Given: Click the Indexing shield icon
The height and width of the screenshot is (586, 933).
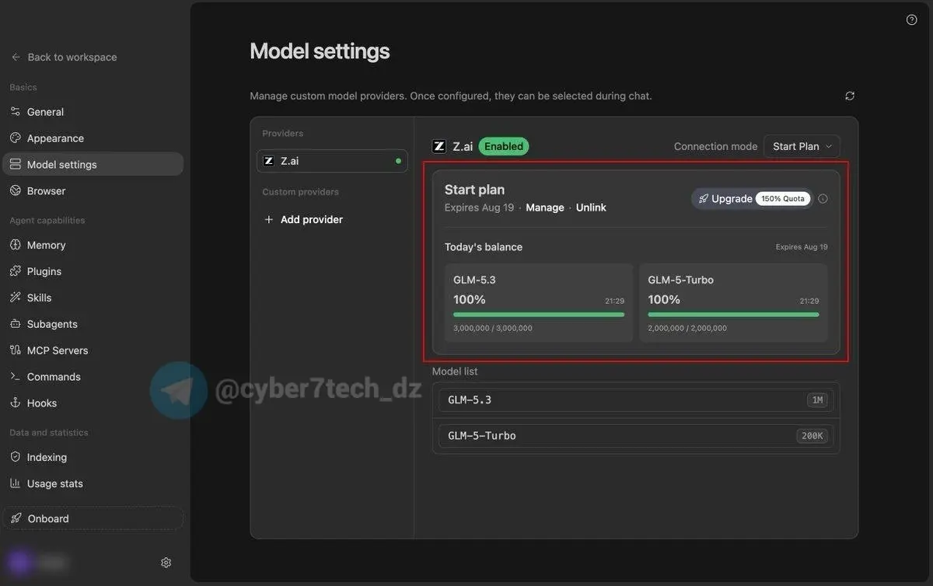Looking at the screenshot, I should click(x=16, y=457).
